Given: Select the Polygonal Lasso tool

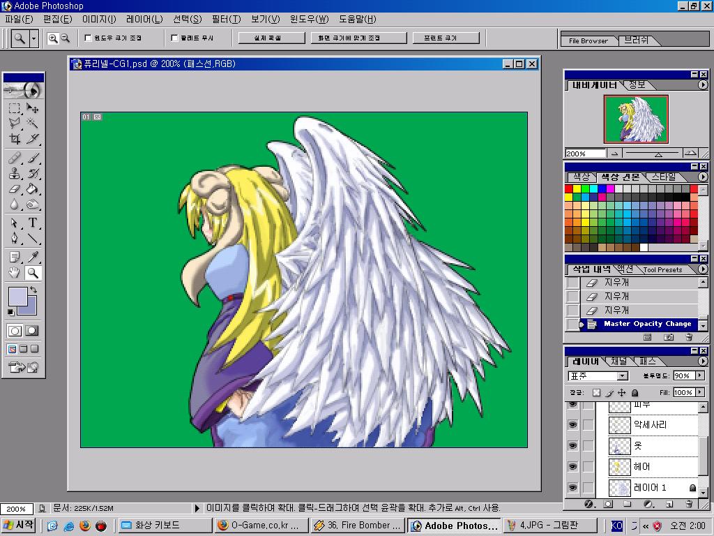Looking at the screenshot, I should [15, 123].
